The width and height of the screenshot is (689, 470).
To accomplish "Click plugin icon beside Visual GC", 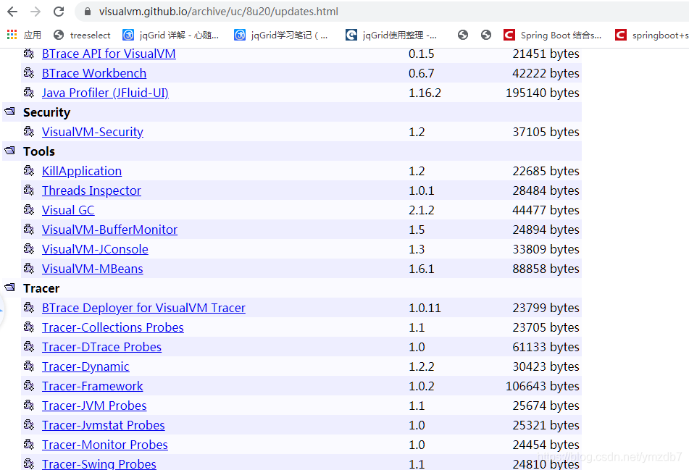I will click(x=29, y=209).
